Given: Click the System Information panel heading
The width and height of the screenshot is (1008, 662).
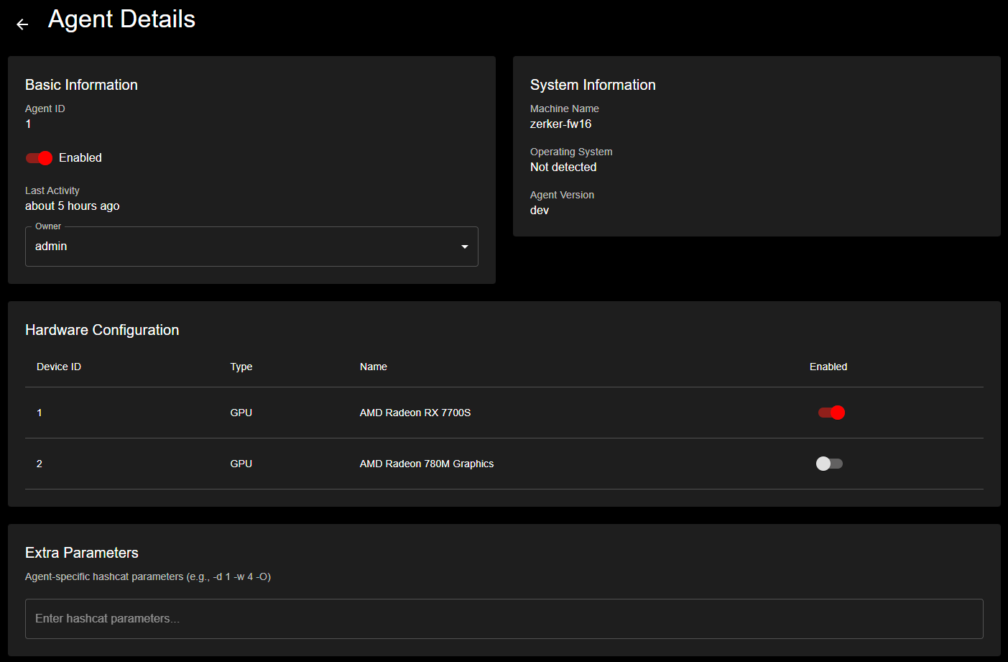Looking at the screenshot, I should click(x=592, y=85).
